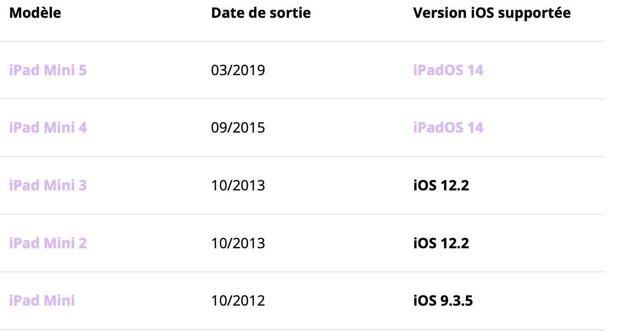
Task: Click the iOS 9.3.5 version text
Action: click(443, 301)
